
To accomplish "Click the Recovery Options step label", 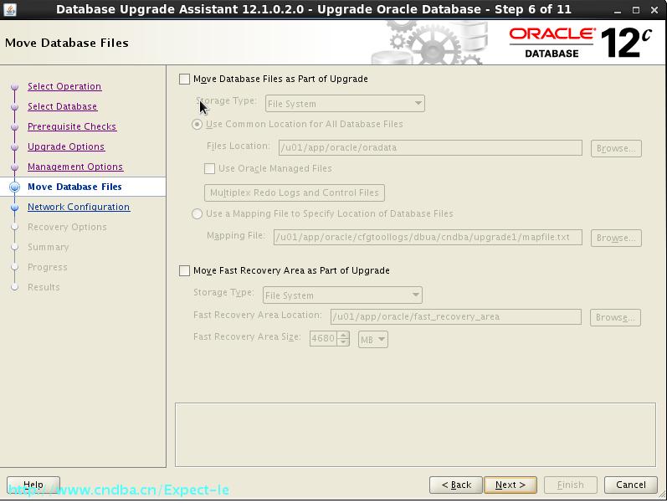I will click(x=67, y=227).
